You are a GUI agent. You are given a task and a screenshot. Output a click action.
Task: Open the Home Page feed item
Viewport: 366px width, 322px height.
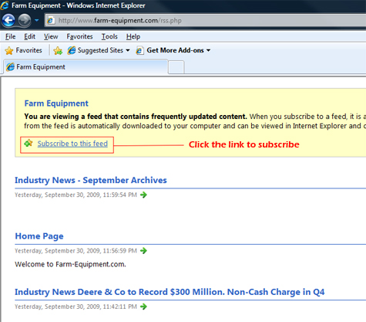(x=39, y=236)
